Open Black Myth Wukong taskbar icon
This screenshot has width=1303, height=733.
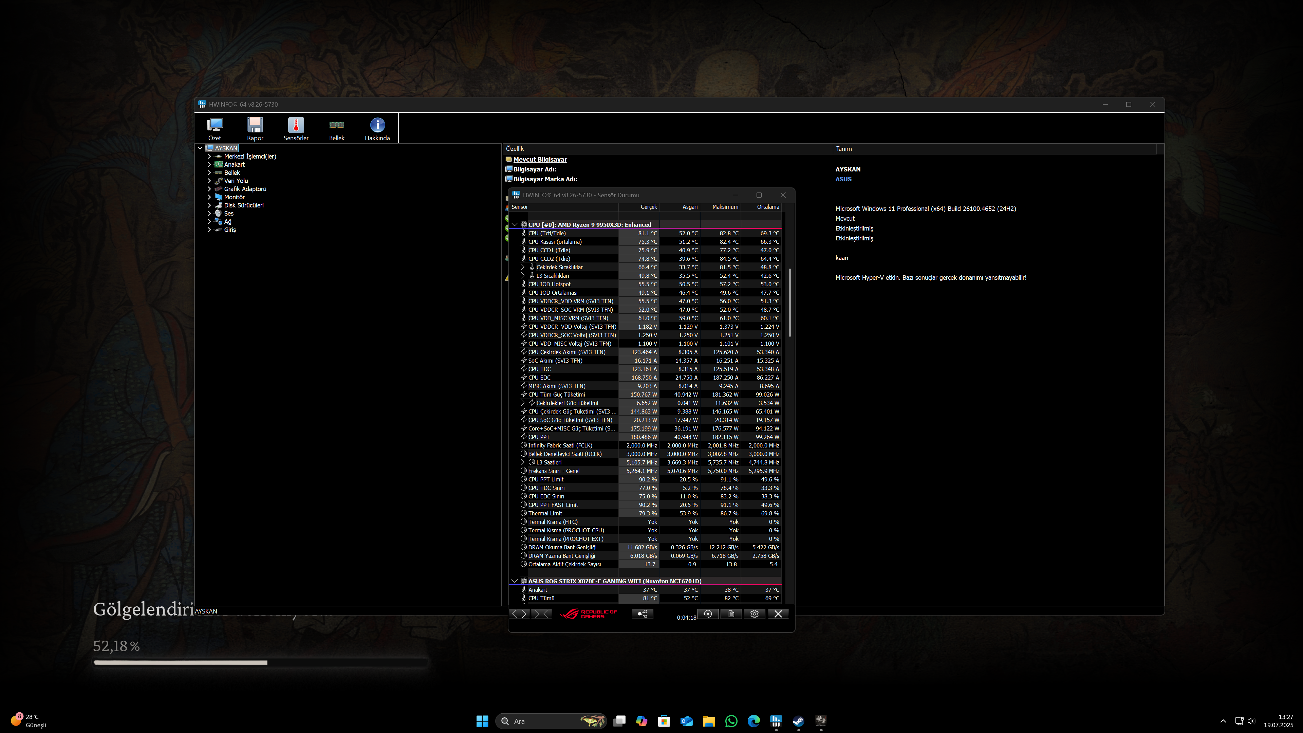[x=820, y=721]
